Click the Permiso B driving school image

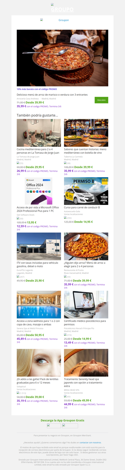coord(86,191)
